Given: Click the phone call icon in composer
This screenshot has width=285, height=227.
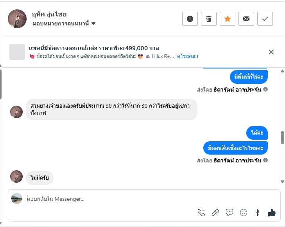Looking at the screenshot, I should coord(201,213).
